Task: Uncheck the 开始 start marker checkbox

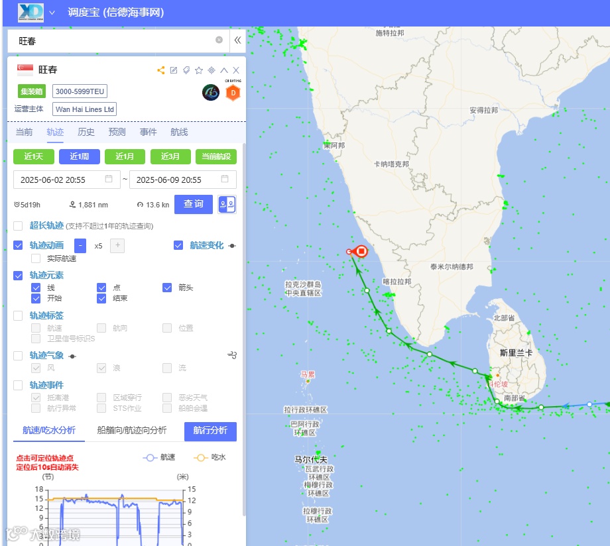Action: (x=36, y=298)
